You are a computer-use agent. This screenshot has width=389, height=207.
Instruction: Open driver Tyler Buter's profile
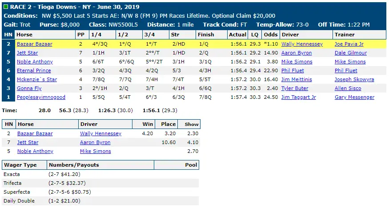295,89
